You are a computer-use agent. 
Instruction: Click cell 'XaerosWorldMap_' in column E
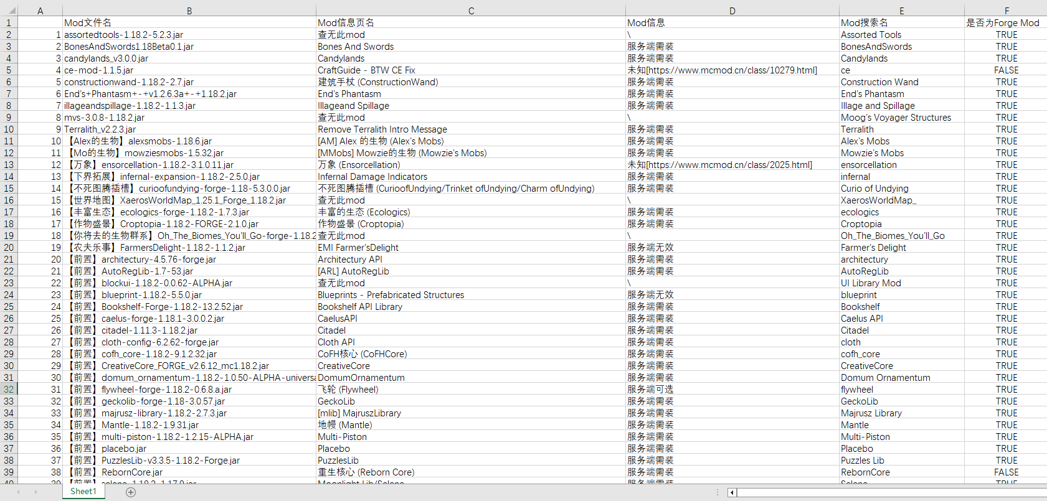(x=902, y=200)
